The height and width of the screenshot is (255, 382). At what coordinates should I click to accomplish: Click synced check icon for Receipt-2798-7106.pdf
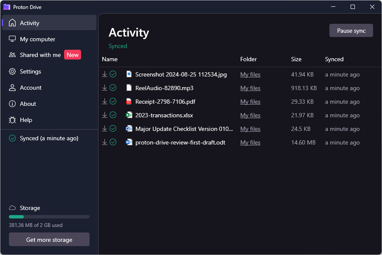click(113, 101)
